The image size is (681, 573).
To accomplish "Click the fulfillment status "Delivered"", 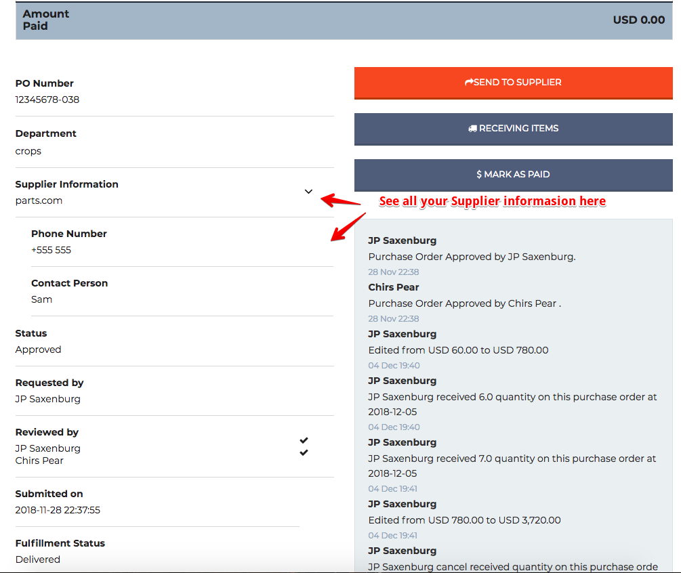I will [x=38, y=559].
